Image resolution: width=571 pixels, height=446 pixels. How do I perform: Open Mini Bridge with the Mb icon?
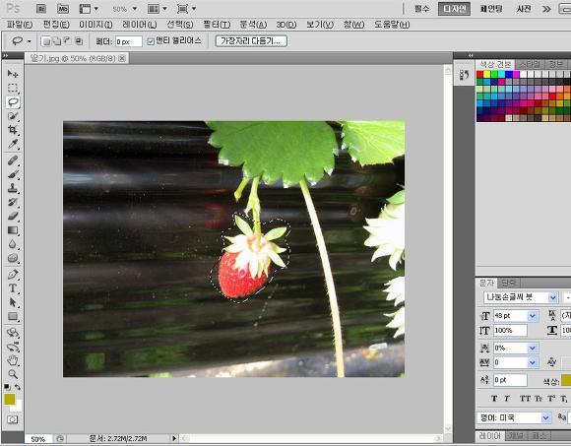63,9
